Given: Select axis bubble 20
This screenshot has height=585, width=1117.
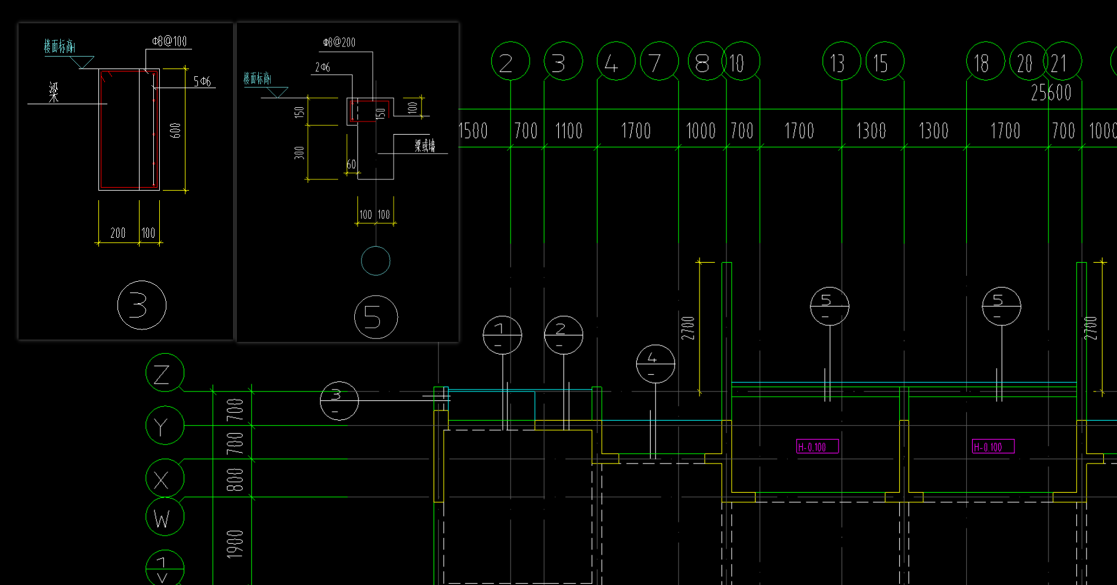Looking at the screenshot, I should pyautogui.click(x=1029, y=61).
